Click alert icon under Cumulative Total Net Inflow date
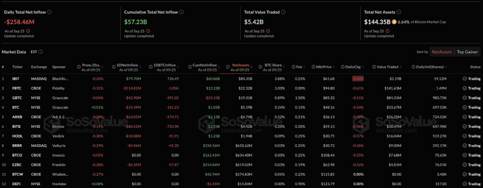This screenshot has width=483, height=188. [x=148, y=31]
